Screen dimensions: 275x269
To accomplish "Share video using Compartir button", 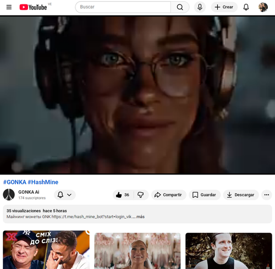I will (x=168, y=195).
